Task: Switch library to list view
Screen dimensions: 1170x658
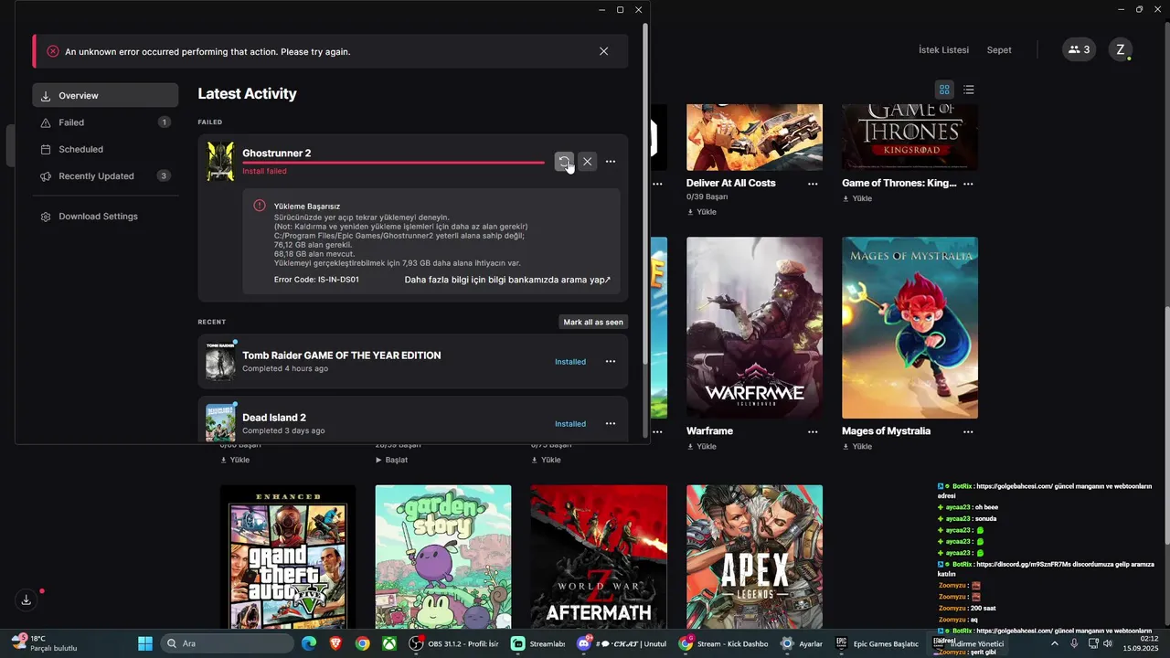Action: pos(969,90)
